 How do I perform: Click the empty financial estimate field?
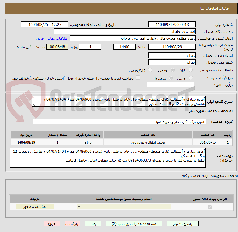[x=170, y=85]
